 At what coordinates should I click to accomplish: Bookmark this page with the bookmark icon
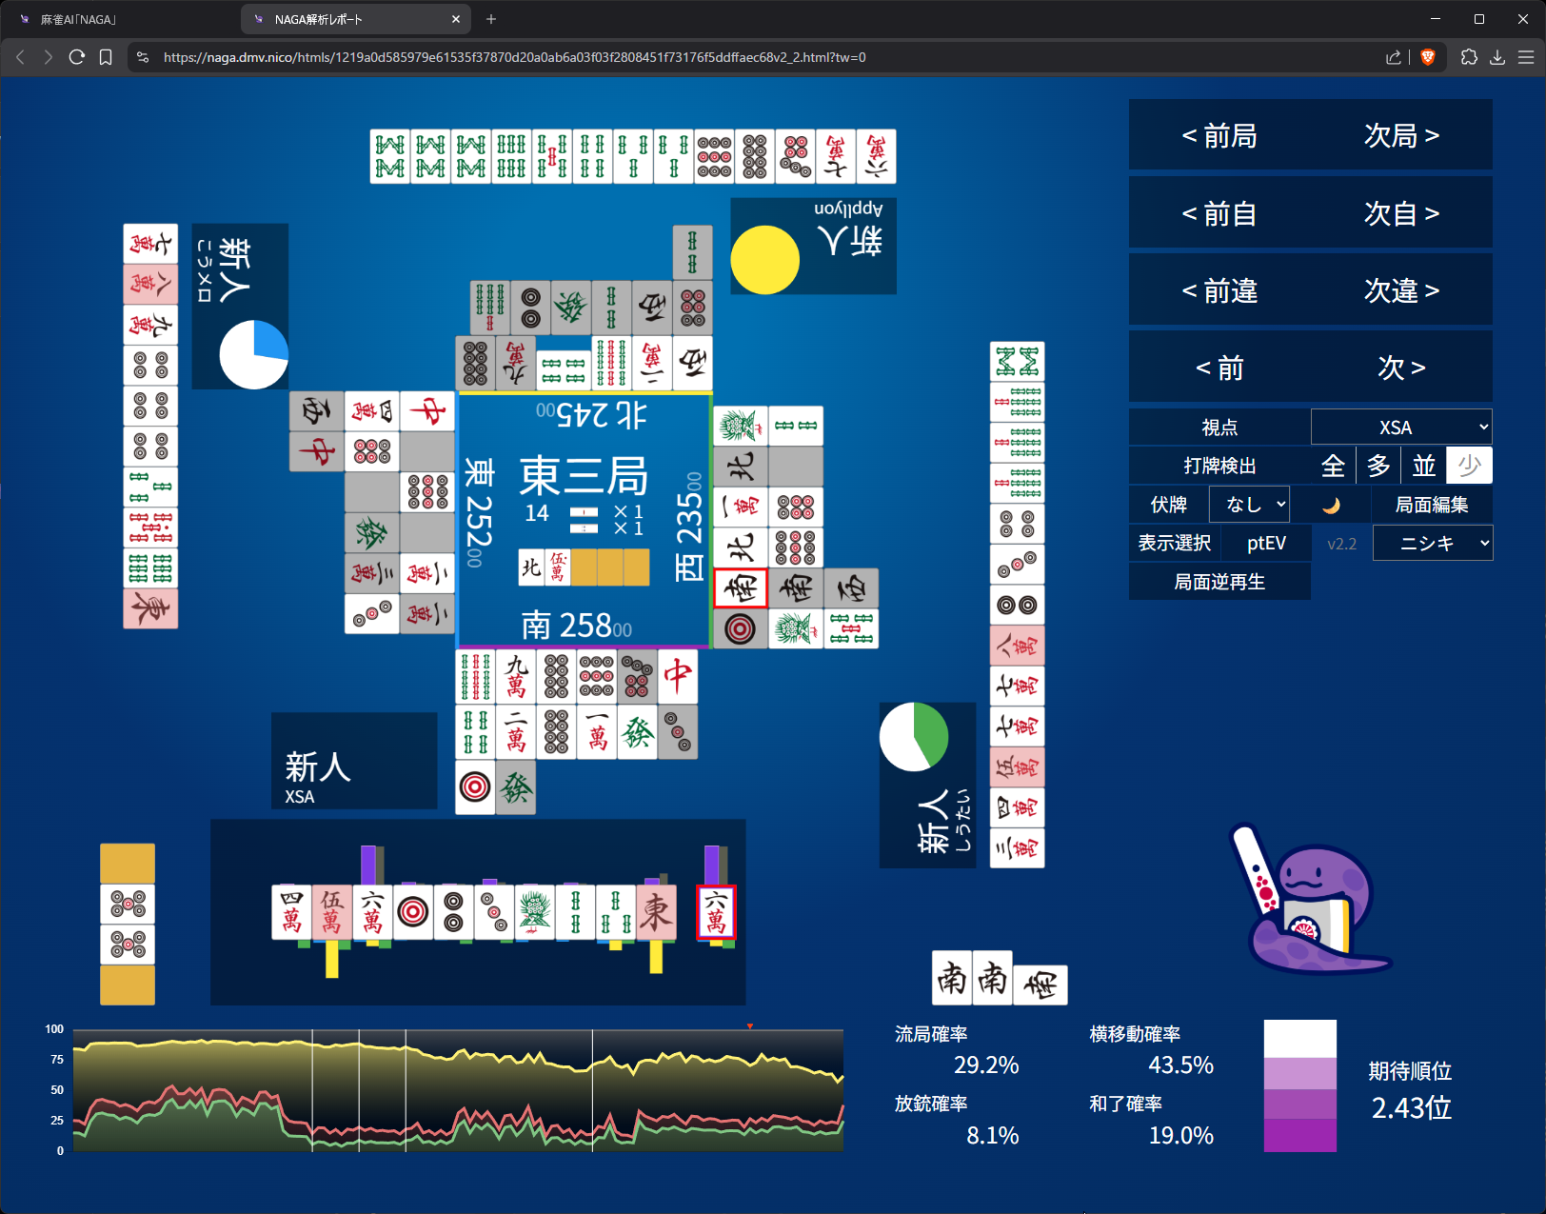click(106, 57)
